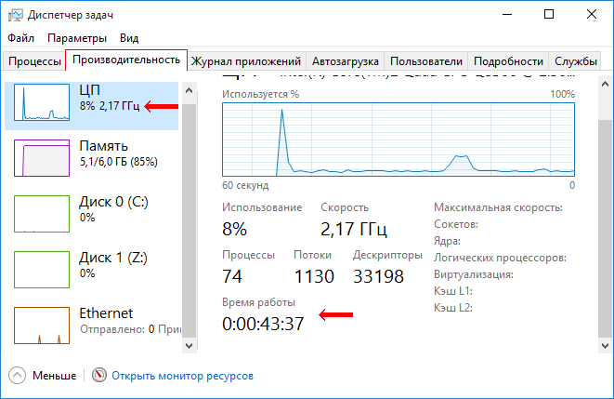Select the CPU (ЦП) mini graph thumbnail
This screenshot has width=614, height=399.
(x=41, y=104)
